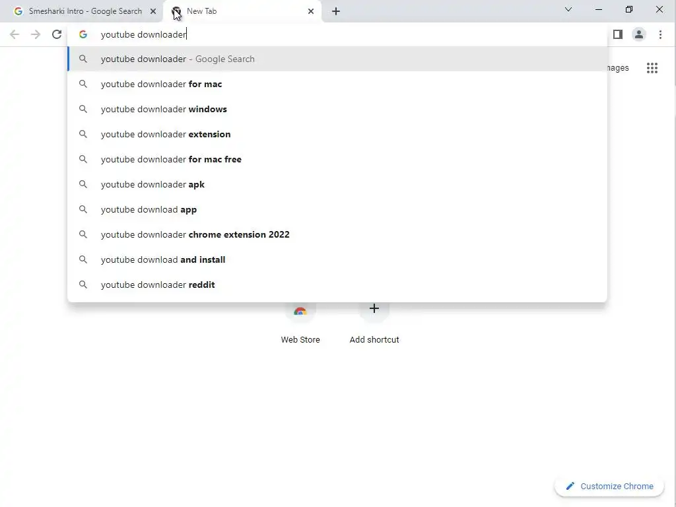
Task: Open the Google apps grid
Action: click(x=652, y=68)
